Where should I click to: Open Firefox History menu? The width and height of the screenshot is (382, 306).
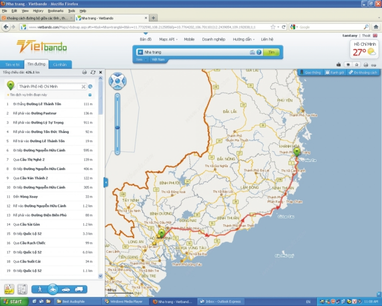38,11
